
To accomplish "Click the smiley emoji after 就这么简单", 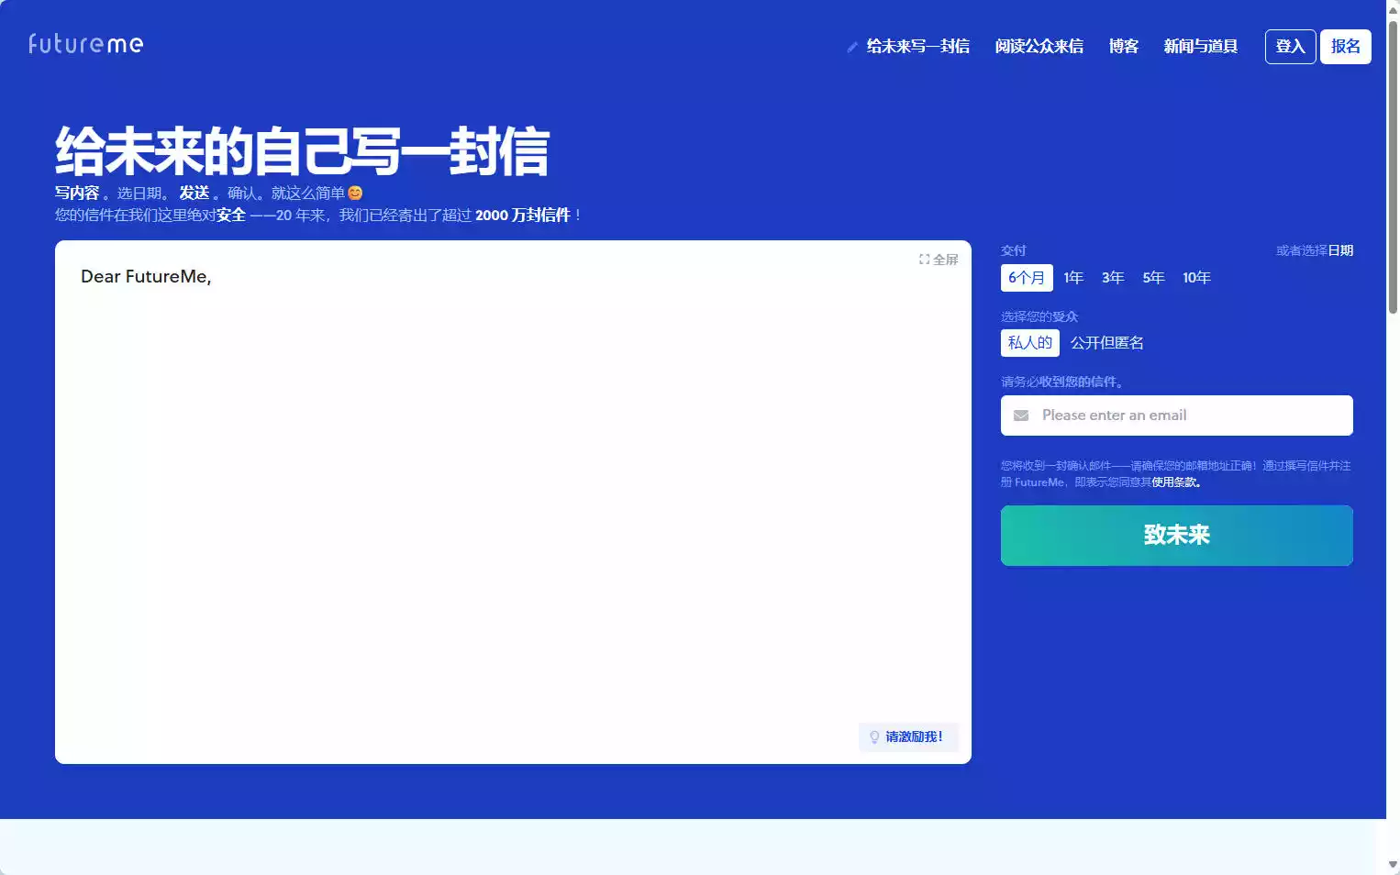I will tap(355, 194).
